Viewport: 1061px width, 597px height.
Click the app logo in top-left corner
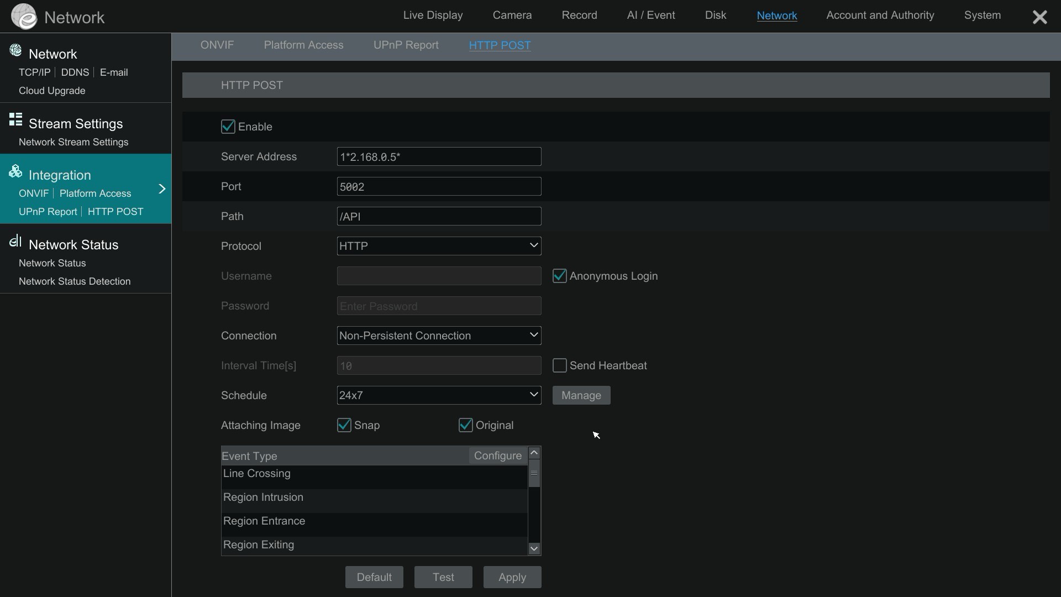pos(24,17)
